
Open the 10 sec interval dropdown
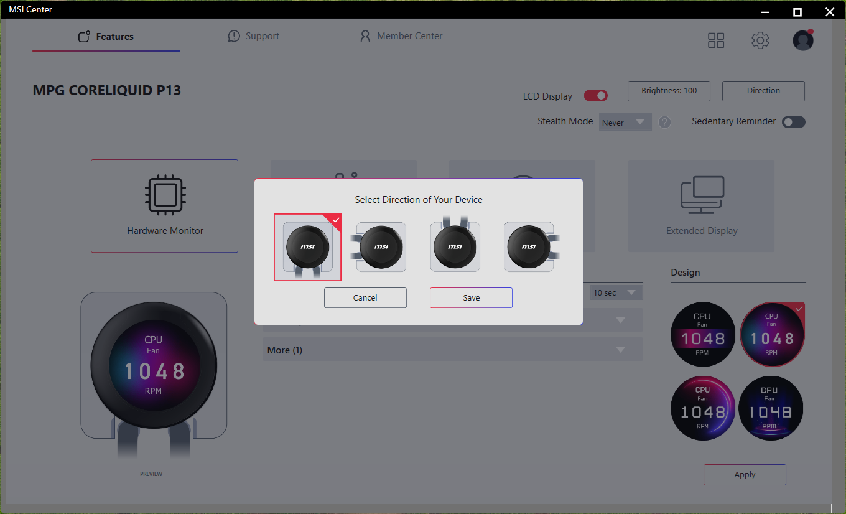click(x=616, y=292)
